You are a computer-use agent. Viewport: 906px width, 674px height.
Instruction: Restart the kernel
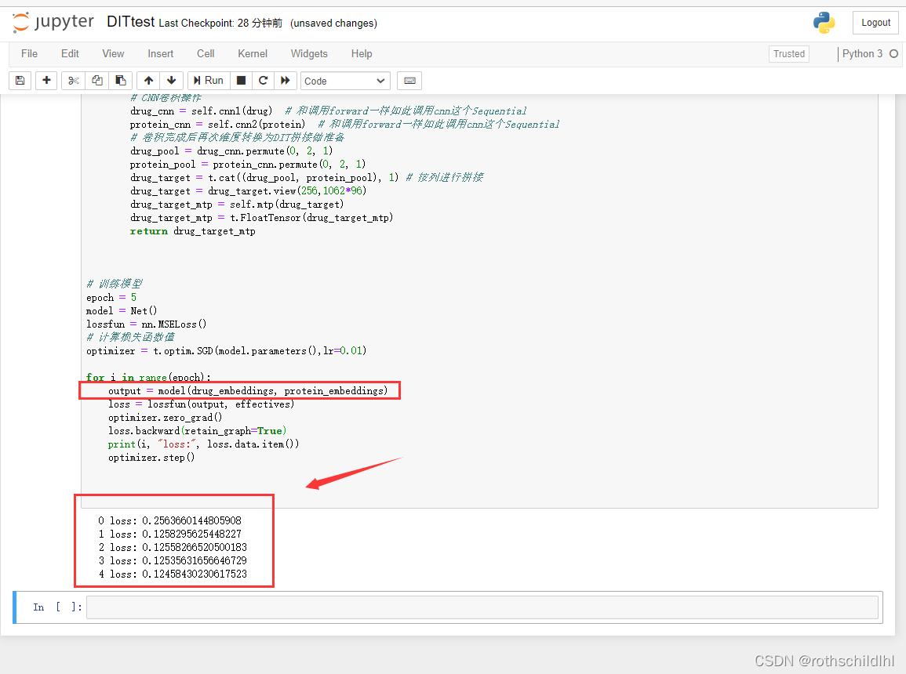click(x=263, y=80)
